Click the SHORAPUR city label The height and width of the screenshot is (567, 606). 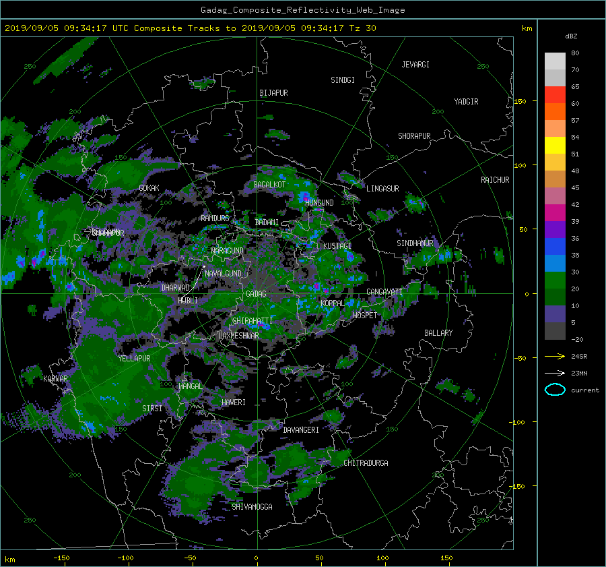[414, 136]
